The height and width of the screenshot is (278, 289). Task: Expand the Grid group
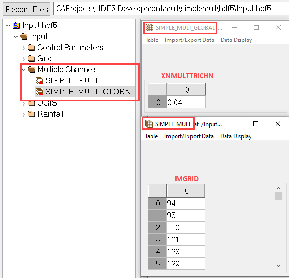tap(24, 58)
